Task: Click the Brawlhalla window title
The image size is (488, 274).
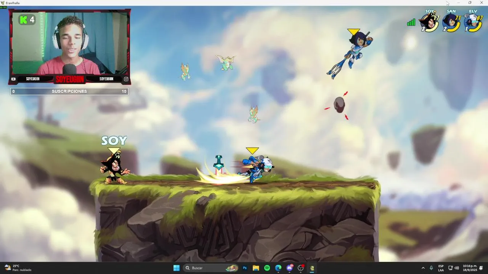Action: [x=13, y=3]
